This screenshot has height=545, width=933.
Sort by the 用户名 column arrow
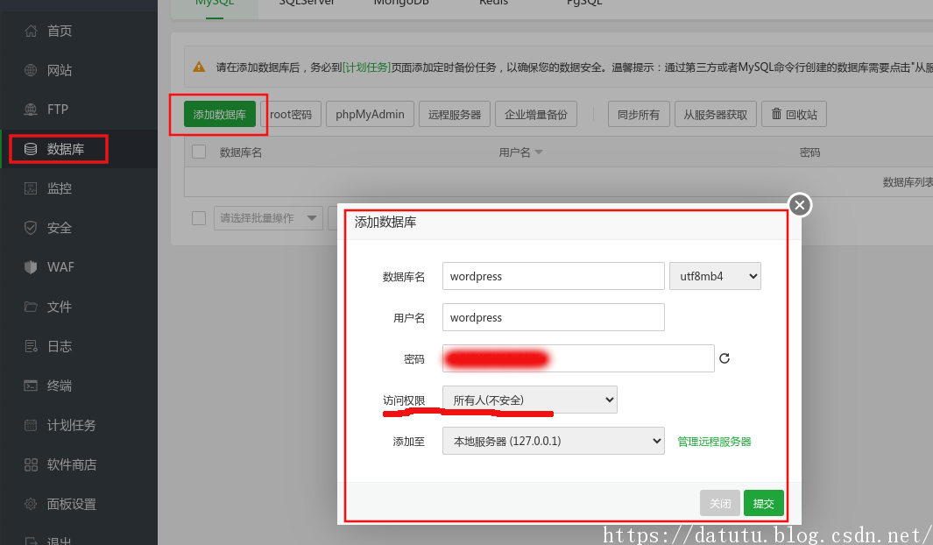[x=539, y=152]
